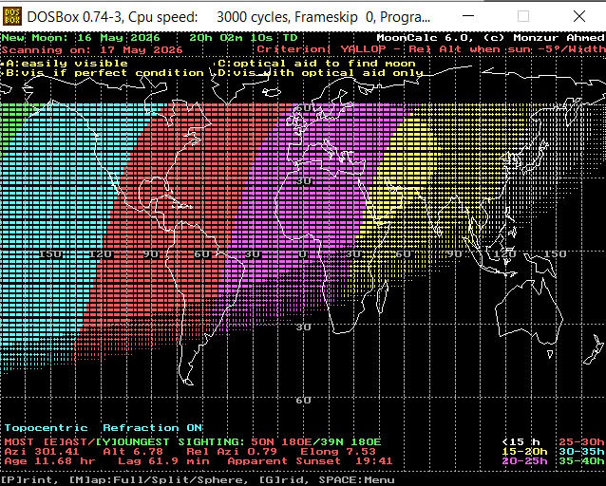This screenshot has width=606, height=486.
Task: Click the '30' south latitude label
Action: pos(303,327)
